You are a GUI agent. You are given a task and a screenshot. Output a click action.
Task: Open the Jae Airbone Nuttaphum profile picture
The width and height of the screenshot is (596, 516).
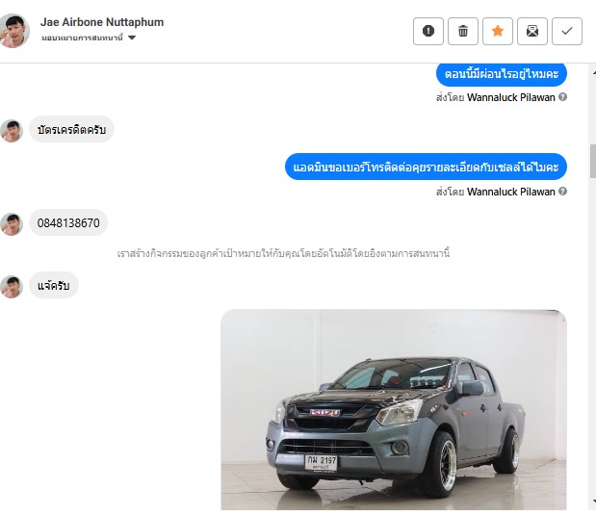click(14, 31)
